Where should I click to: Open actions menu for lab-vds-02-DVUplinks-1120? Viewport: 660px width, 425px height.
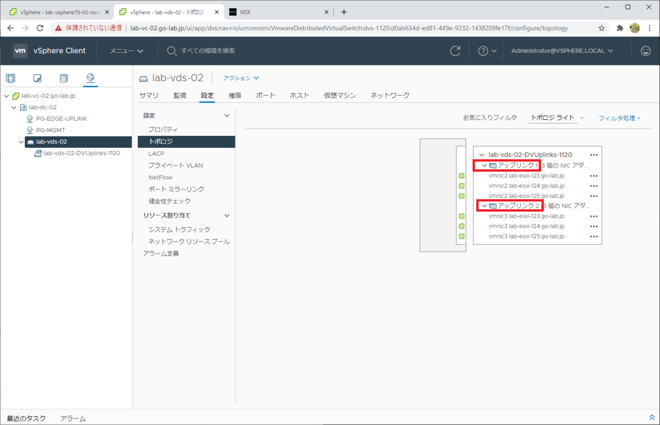[593, 155]
